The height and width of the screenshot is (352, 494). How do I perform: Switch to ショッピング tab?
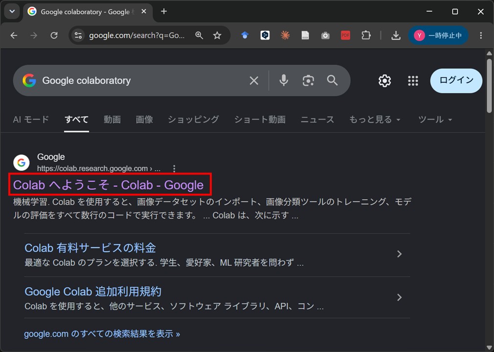click(193, 120)
